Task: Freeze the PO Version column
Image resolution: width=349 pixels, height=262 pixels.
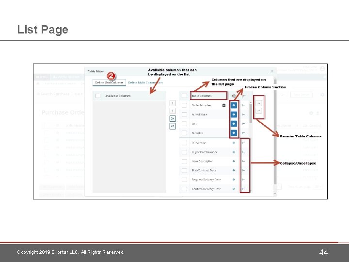Action: pyautogui.click(x=234, y=143)
